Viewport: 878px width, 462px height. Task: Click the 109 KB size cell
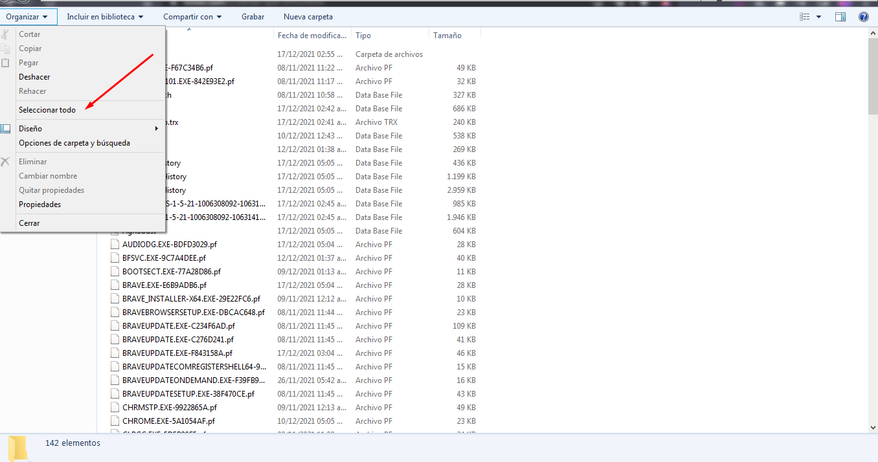coord(464,326)
